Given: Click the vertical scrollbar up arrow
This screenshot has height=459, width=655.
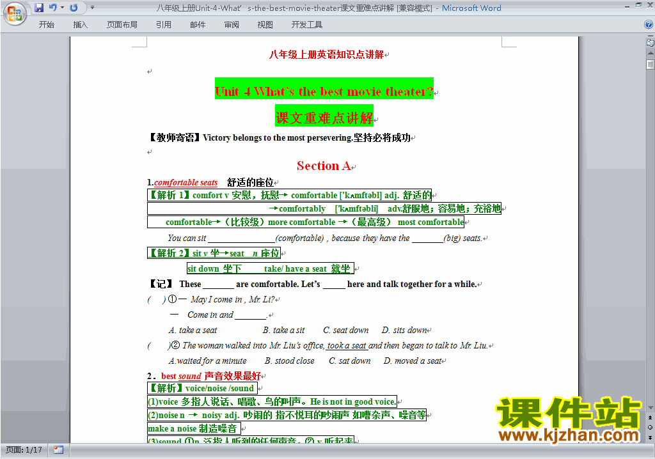Looking at the screenshot, I should click(650, 54).
